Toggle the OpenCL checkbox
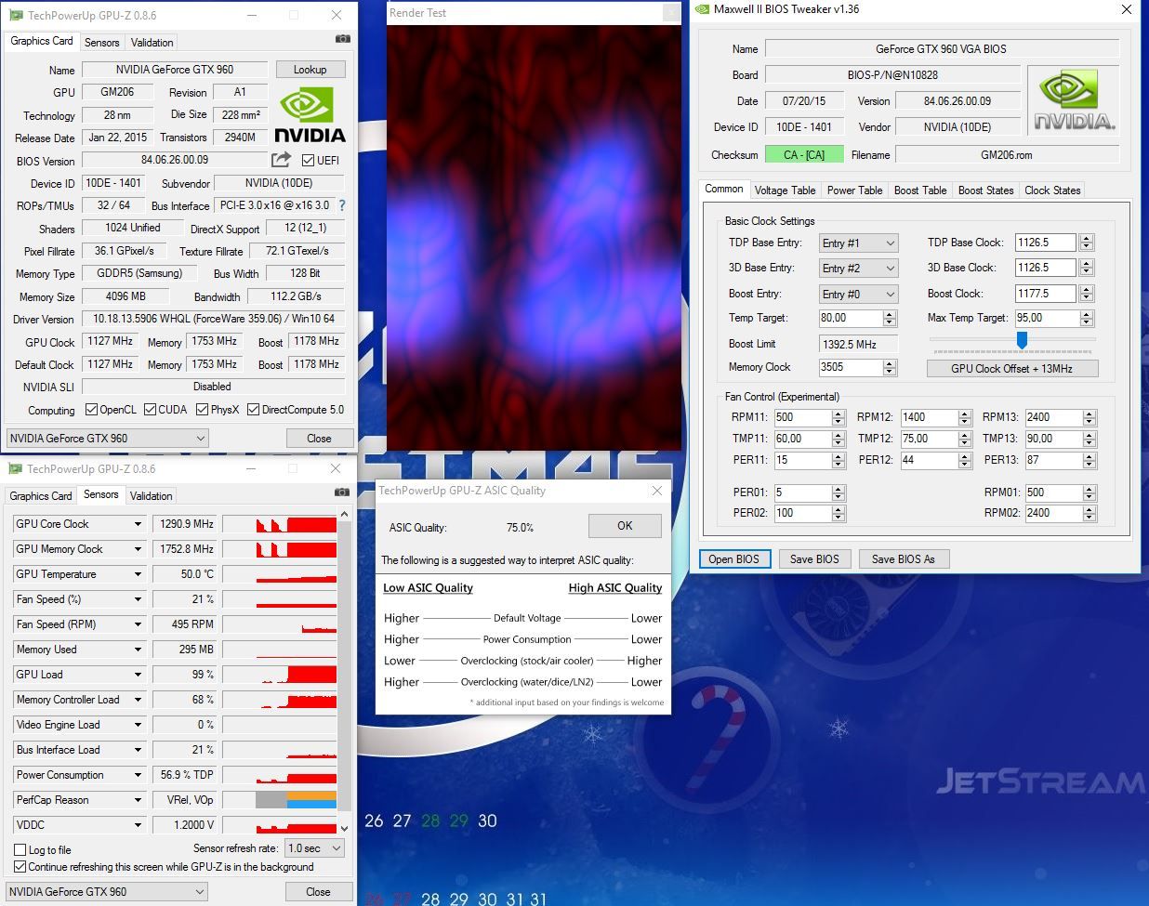 coord(91,409)
